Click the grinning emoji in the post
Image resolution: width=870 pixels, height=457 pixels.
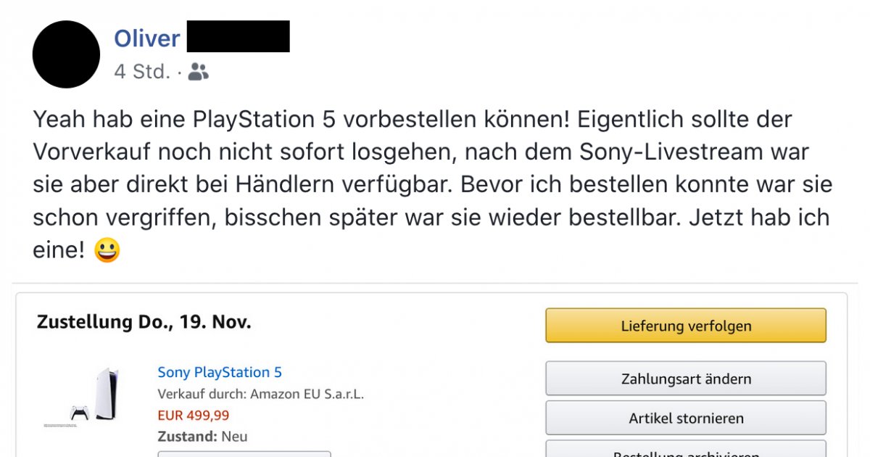click(107, 251)
